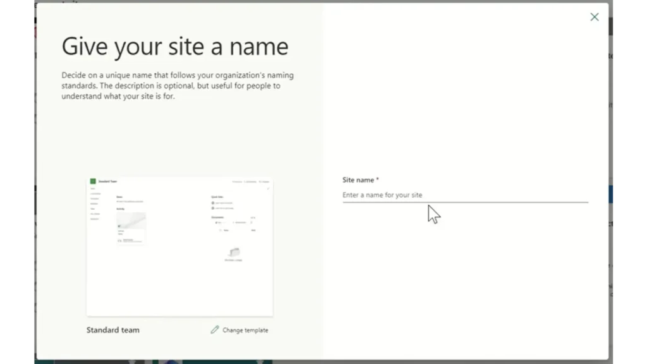Click the Documents item in the preview navigation list

[x=95, y=198]
